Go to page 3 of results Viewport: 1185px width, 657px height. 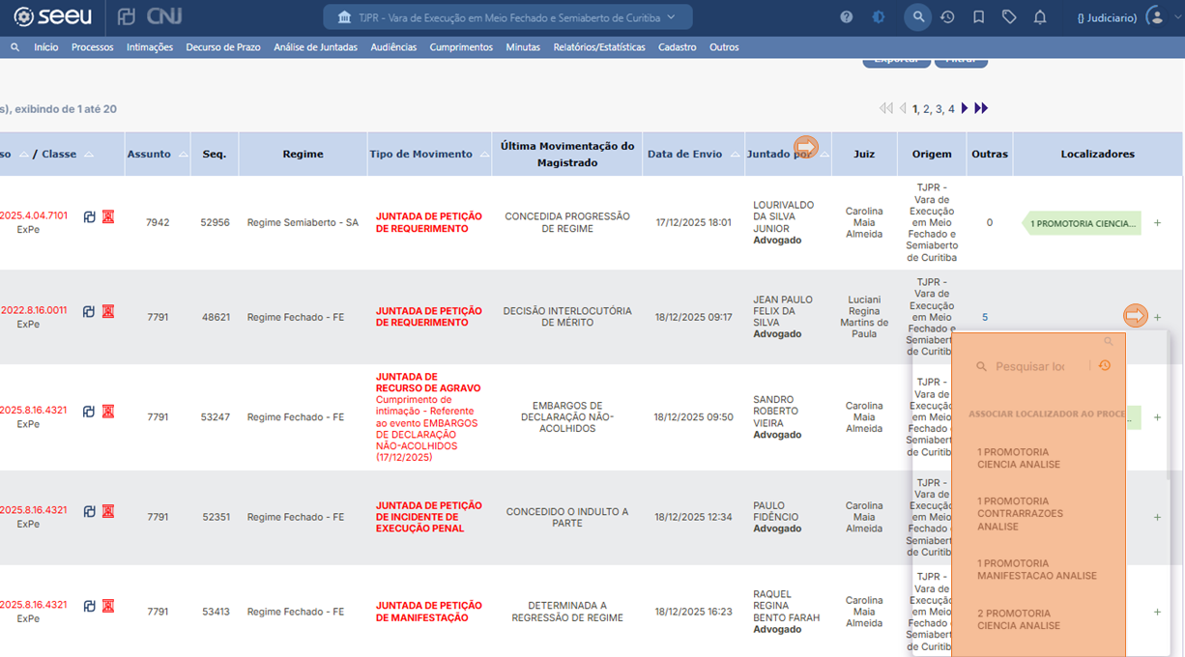tap(939, 109)
